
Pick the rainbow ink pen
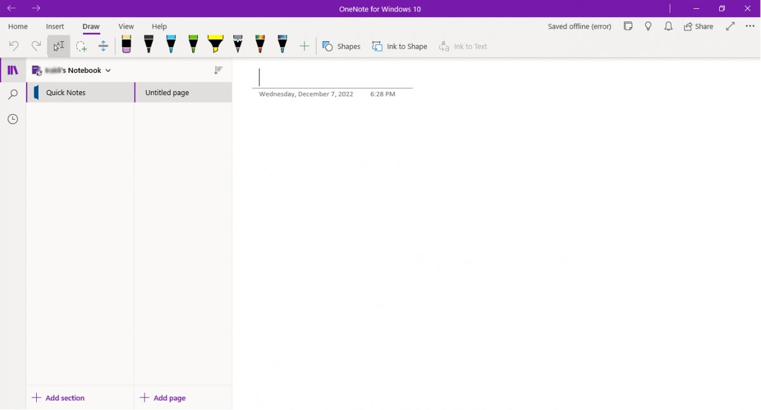click(260, 44)
